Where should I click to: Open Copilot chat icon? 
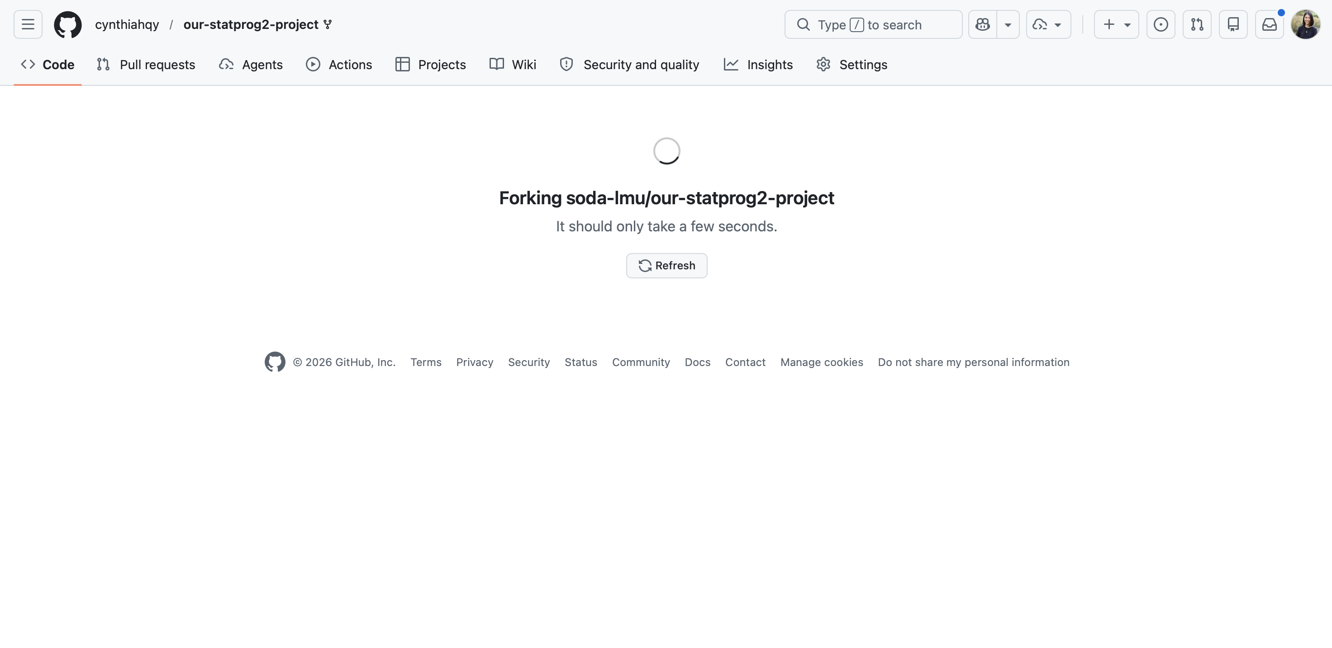point(982,24)
